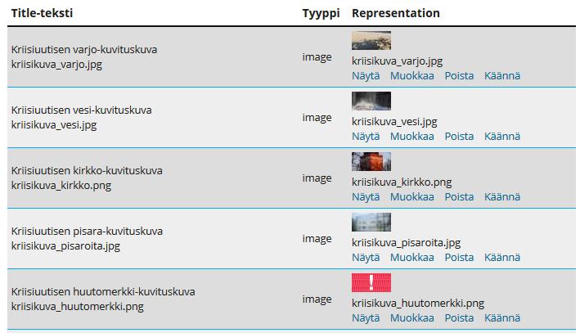Click Näytä for kriisikuva_varjo.jpg
The width and height of the screenshot is (580, 333).
pyautogui.click(x=366, y=76)
